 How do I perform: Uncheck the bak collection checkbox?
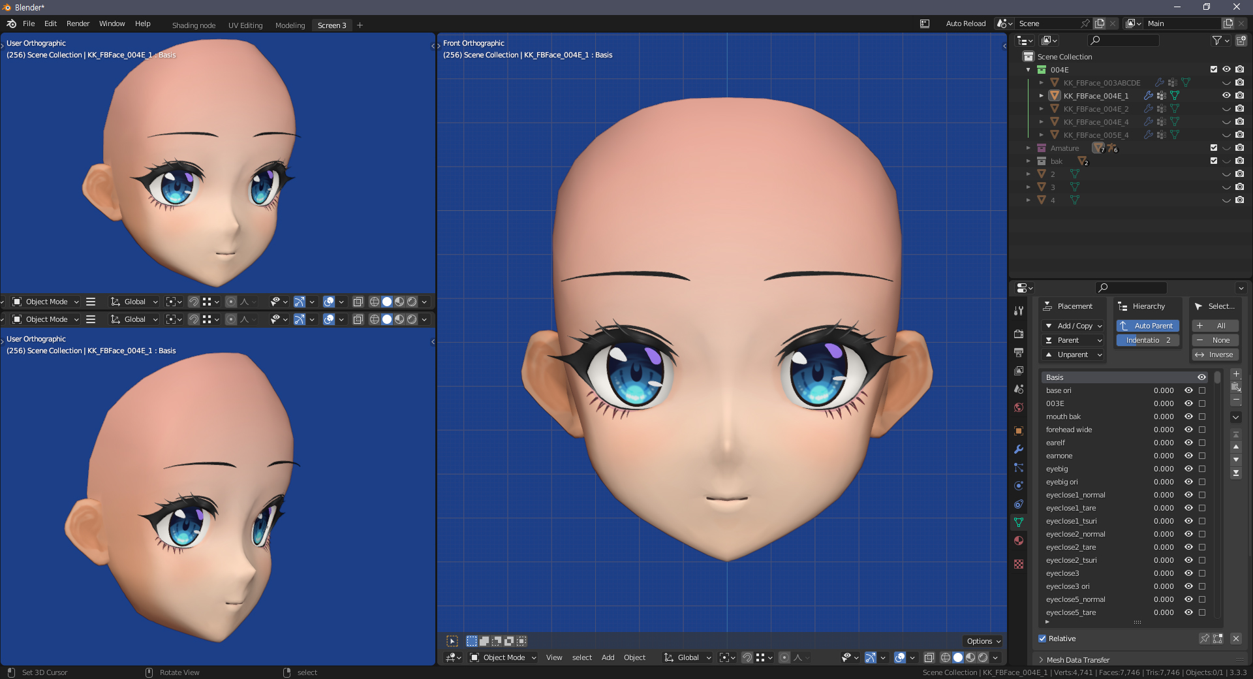point(1214,161)
